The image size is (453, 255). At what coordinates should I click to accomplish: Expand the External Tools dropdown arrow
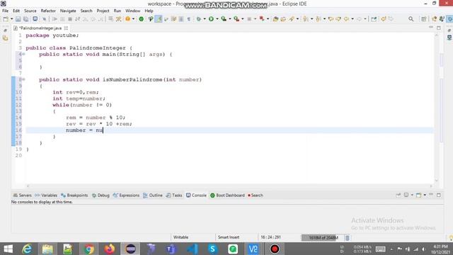click(x=242, y=19)
